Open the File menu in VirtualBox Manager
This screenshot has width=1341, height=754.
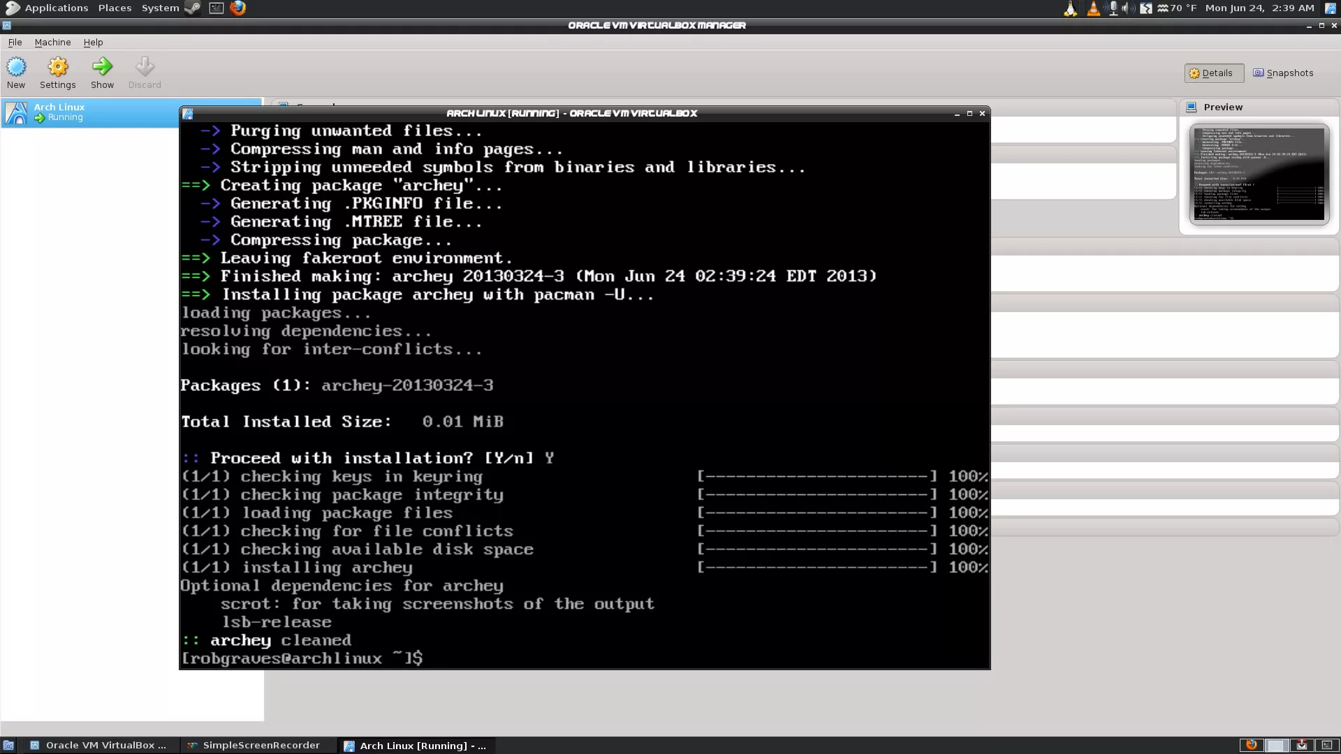click(15, 43)
